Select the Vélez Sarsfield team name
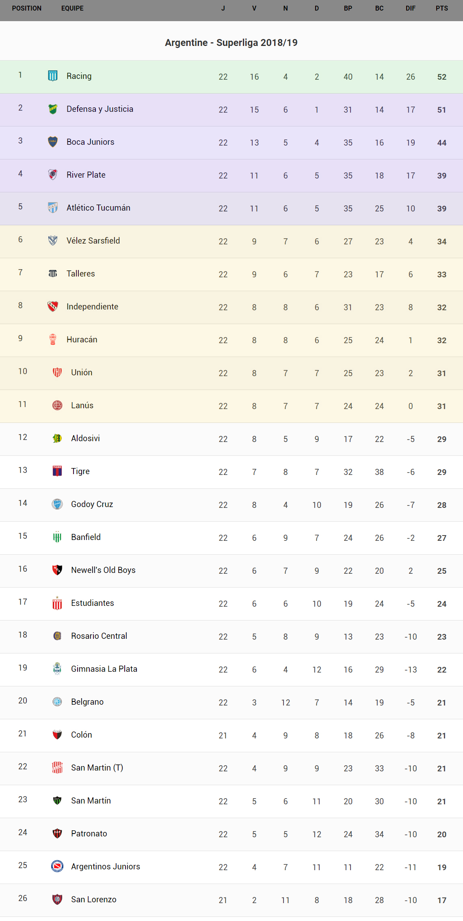Screen dimensions: 463x921 click(93, 241)
